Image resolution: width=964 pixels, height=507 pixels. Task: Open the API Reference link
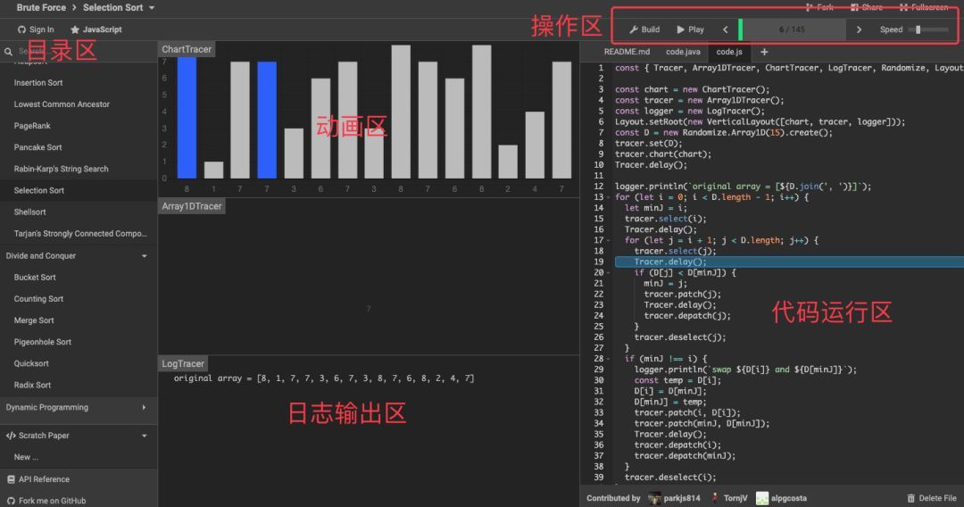[79, 478]
